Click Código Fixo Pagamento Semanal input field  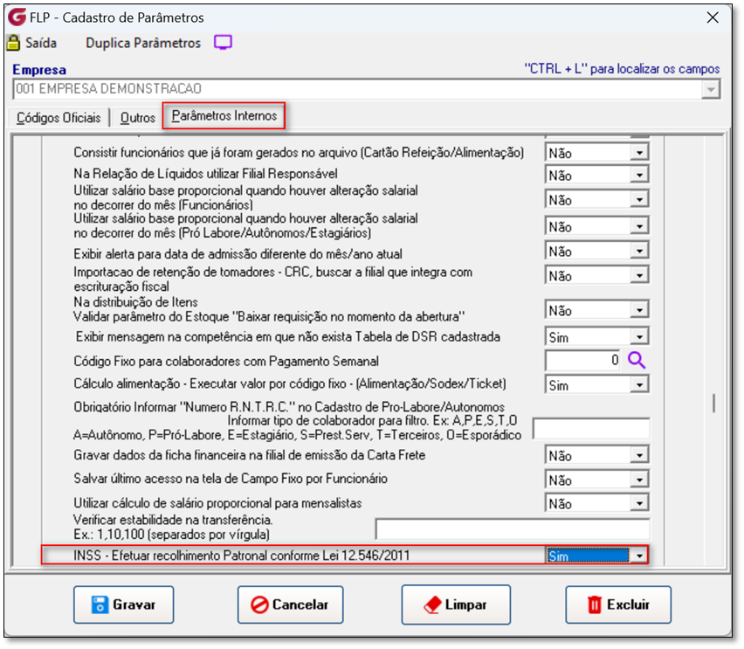click(583, 361)
